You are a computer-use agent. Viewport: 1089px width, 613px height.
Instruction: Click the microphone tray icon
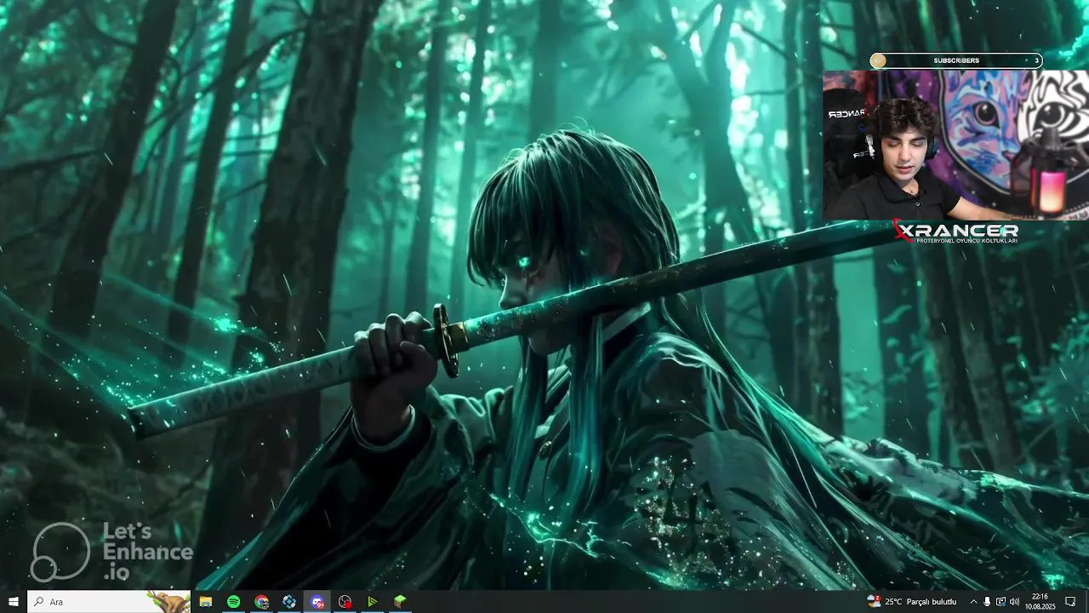(987, 602)
